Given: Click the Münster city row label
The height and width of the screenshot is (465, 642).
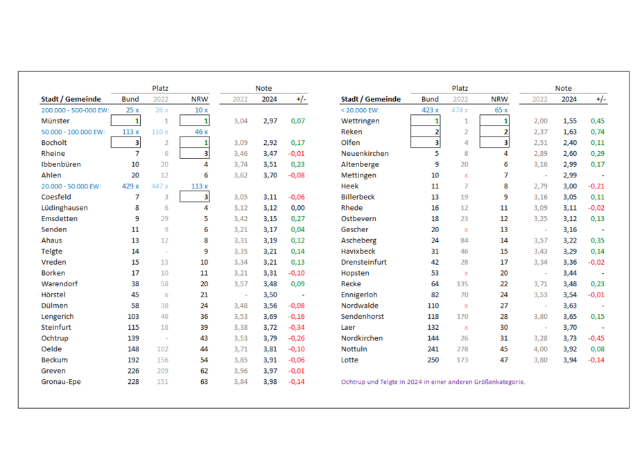Looking at the screenshot, I should coord(55,121).
